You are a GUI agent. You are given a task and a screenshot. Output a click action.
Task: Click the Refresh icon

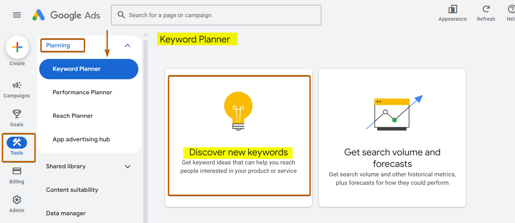click(486, 10)
